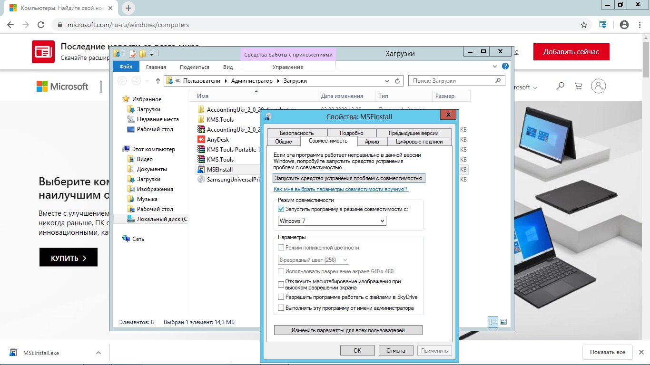Image resolution: width=650 pixels, height=365 pixels.
Task: Switch to Предыдущие версии tab
Action: tap(414, 133)
